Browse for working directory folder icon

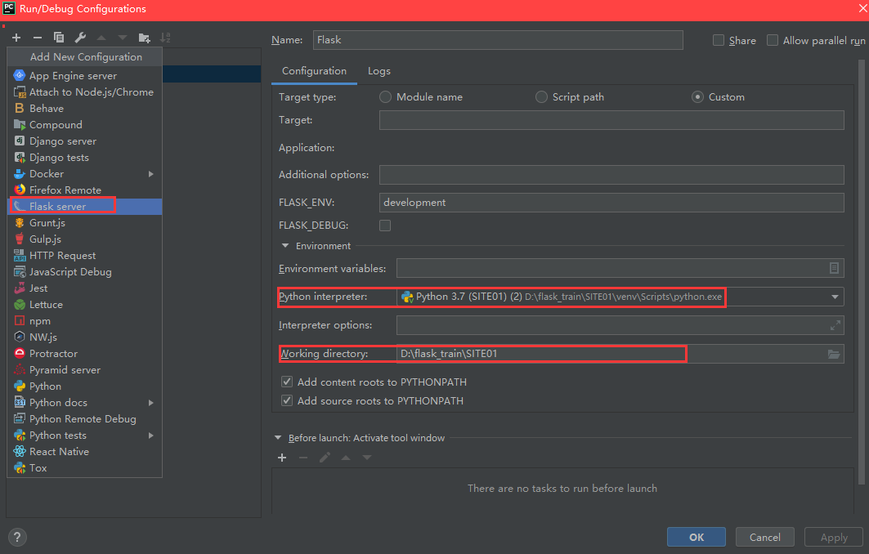click(834, 354)
